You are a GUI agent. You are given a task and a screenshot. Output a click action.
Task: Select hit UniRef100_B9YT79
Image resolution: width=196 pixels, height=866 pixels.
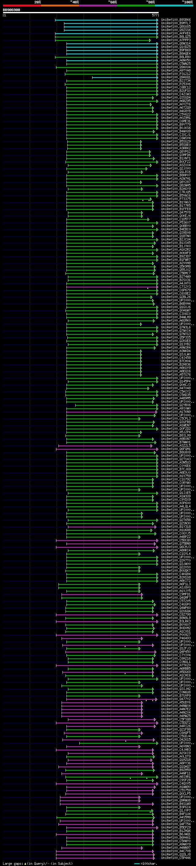[175, 124]
